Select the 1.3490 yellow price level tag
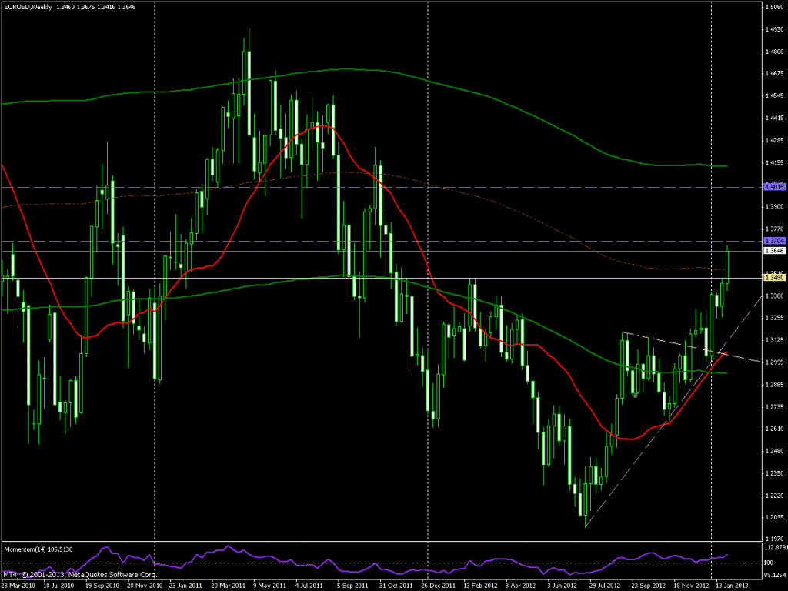 click(773, 277)
